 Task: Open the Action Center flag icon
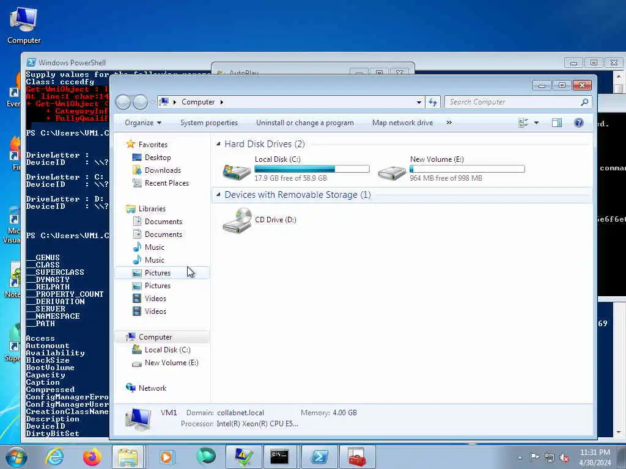[534, 457]
